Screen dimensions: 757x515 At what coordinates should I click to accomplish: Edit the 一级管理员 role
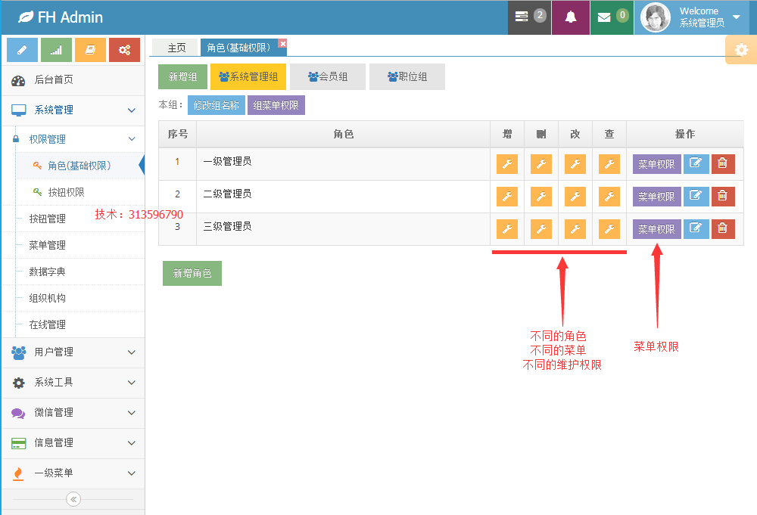(x=696, y=164)
